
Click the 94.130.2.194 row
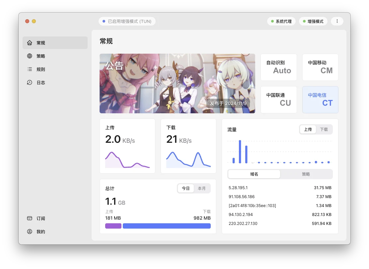point(280,214)
